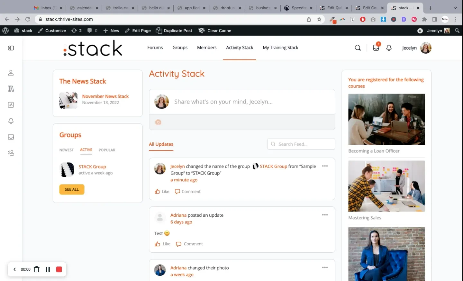Open options for Adriana's update post
Screen dimensions: 463x281
(x=325, y=215)
